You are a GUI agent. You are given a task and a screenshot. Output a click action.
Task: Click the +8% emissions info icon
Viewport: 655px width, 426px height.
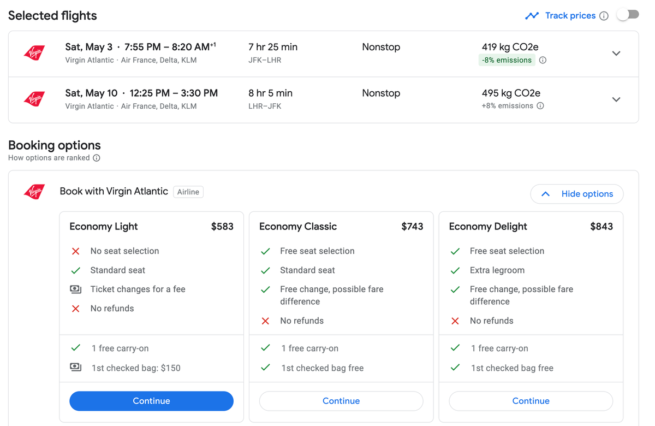(540, 105)
